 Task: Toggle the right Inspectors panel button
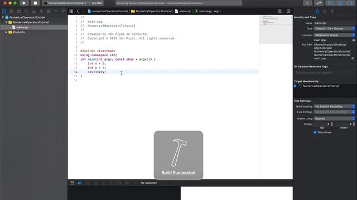coord(350,3)
